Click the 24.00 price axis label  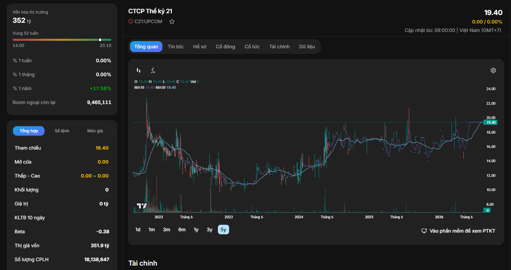491,89
